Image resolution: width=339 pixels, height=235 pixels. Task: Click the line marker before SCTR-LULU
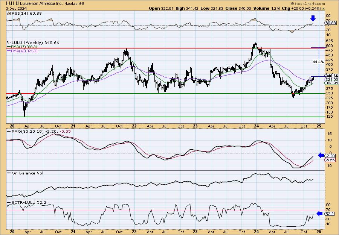9,202
